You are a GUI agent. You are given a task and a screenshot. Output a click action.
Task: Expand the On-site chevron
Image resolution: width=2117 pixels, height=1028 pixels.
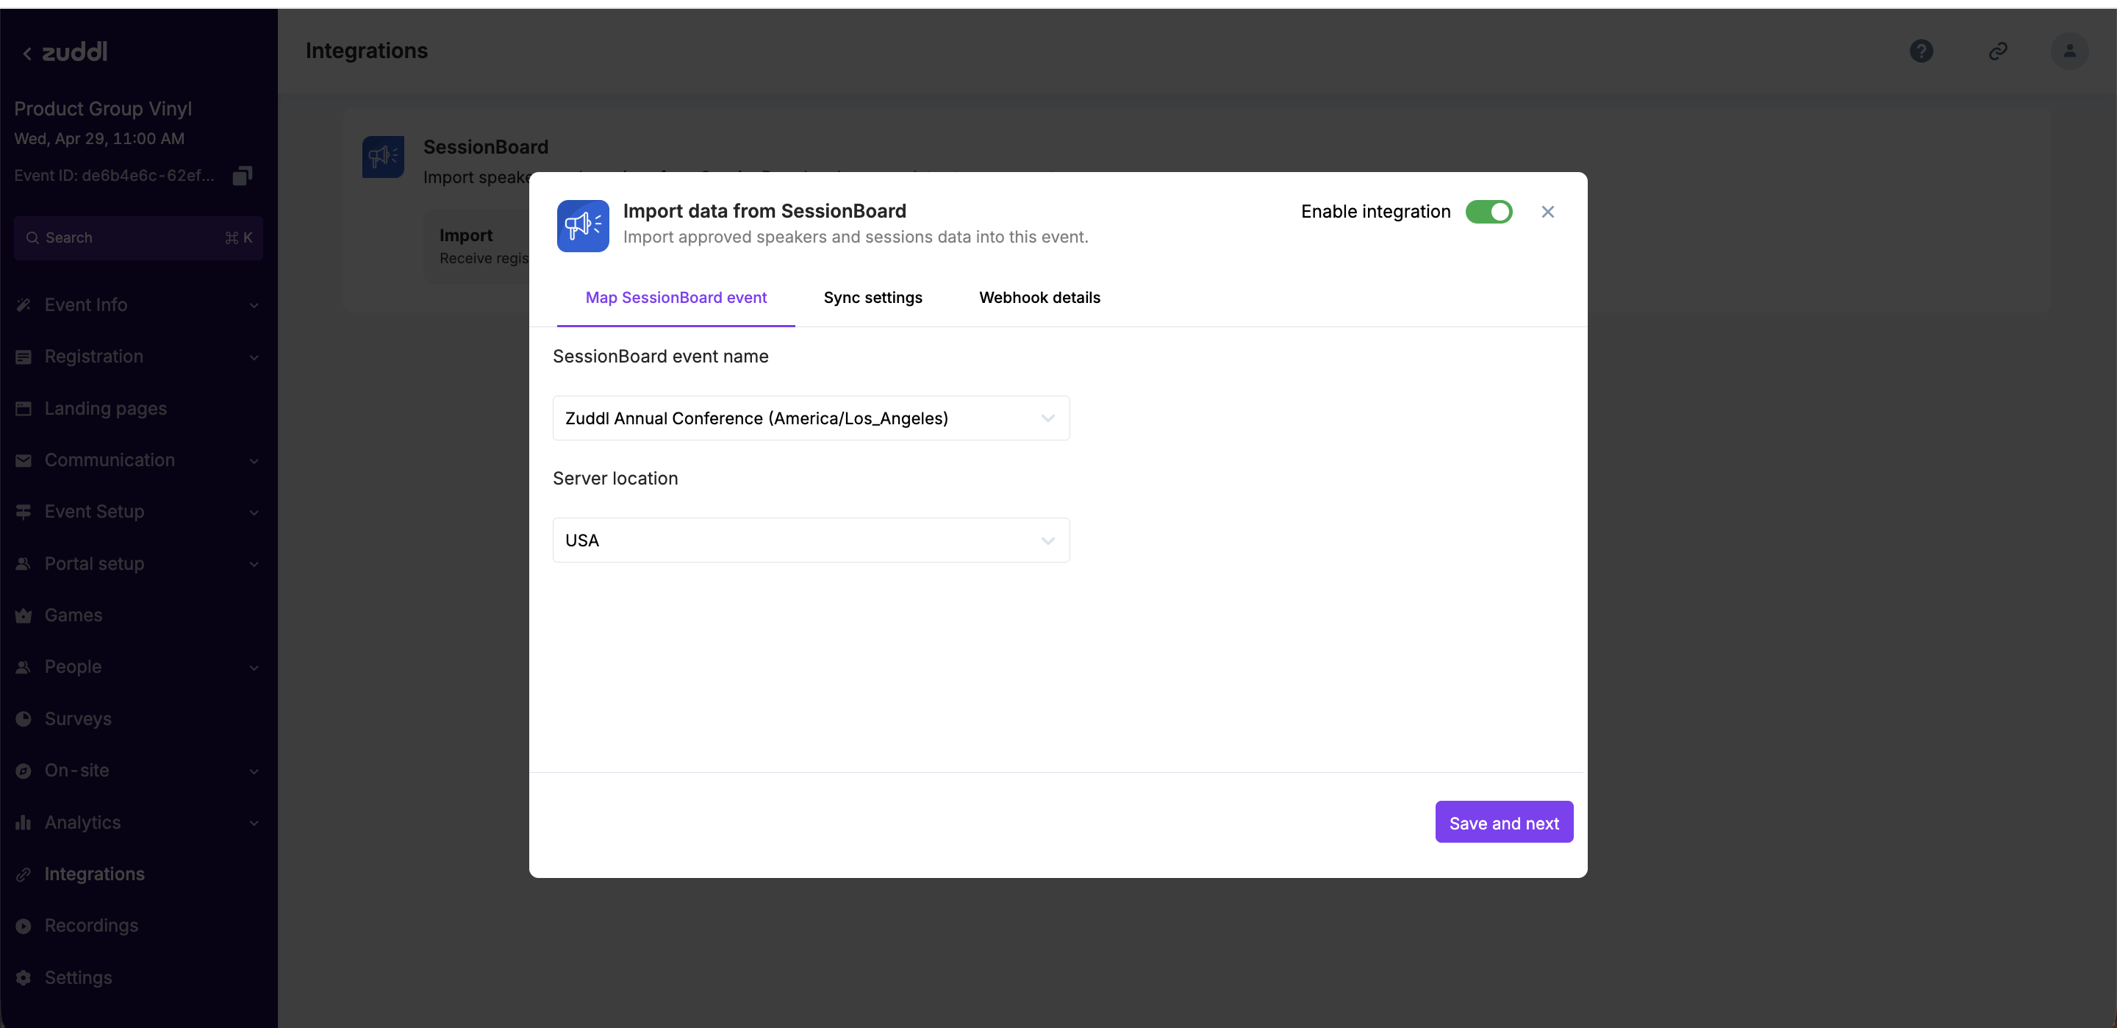(254, 771)
